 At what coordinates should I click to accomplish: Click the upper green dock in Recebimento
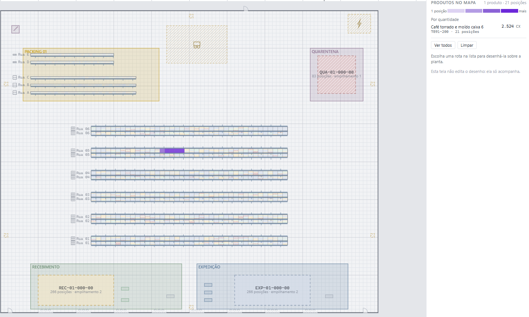click(x=125, y=289)
